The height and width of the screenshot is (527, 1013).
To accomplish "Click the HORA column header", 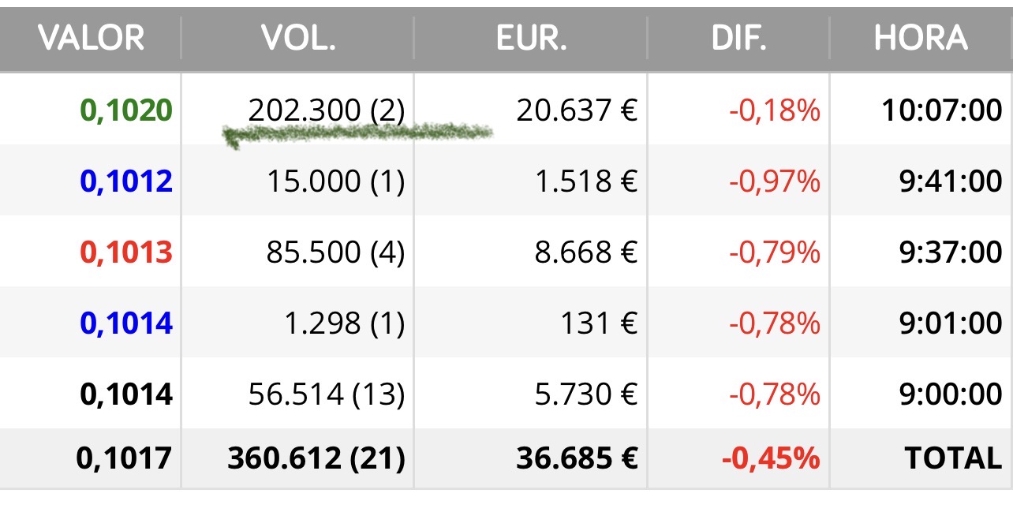I will point(921,38).
